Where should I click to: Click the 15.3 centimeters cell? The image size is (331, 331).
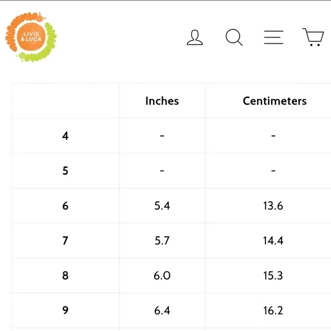(273, 276)
